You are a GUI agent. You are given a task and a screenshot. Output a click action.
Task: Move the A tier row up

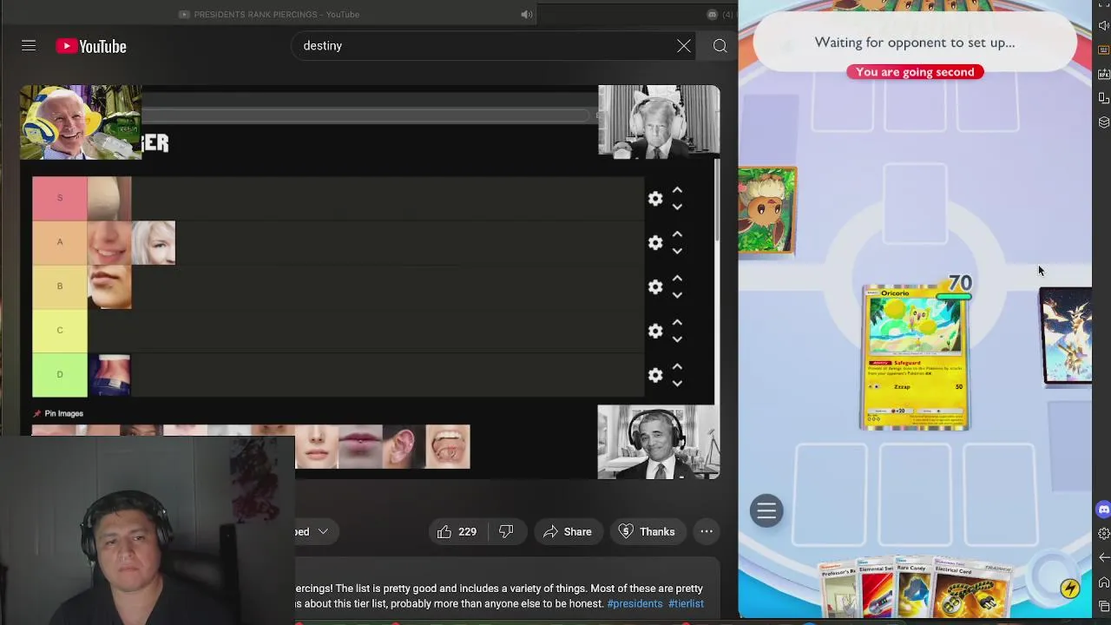pyautogui.click(x=677, y=234)
